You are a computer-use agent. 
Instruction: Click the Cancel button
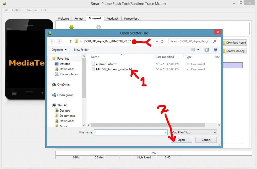[206, 140]
